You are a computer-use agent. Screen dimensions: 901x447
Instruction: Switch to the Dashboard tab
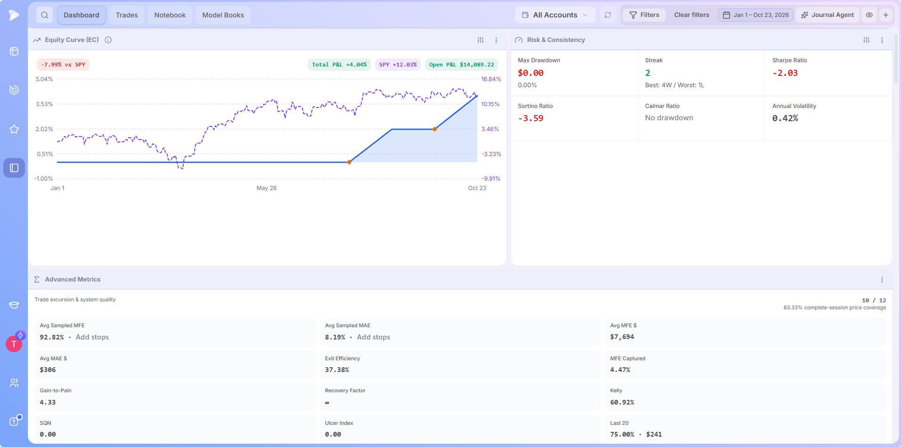coord(82,15)
